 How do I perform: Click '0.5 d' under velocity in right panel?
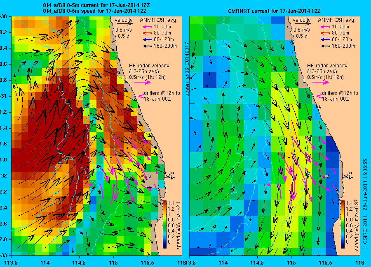coord(302,36)
